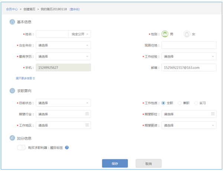223x171 pixels.
Task: Click the 邮箱 input field
Action: click(x=189, y=68)
